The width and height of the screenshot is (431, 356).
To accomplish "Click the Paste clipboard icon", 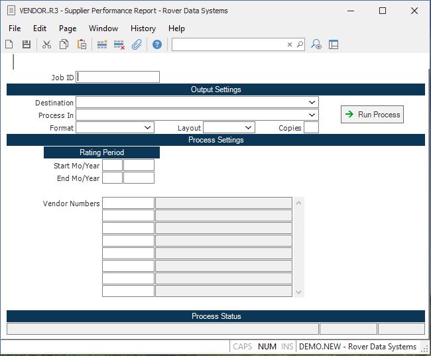I will coord(82,44).
